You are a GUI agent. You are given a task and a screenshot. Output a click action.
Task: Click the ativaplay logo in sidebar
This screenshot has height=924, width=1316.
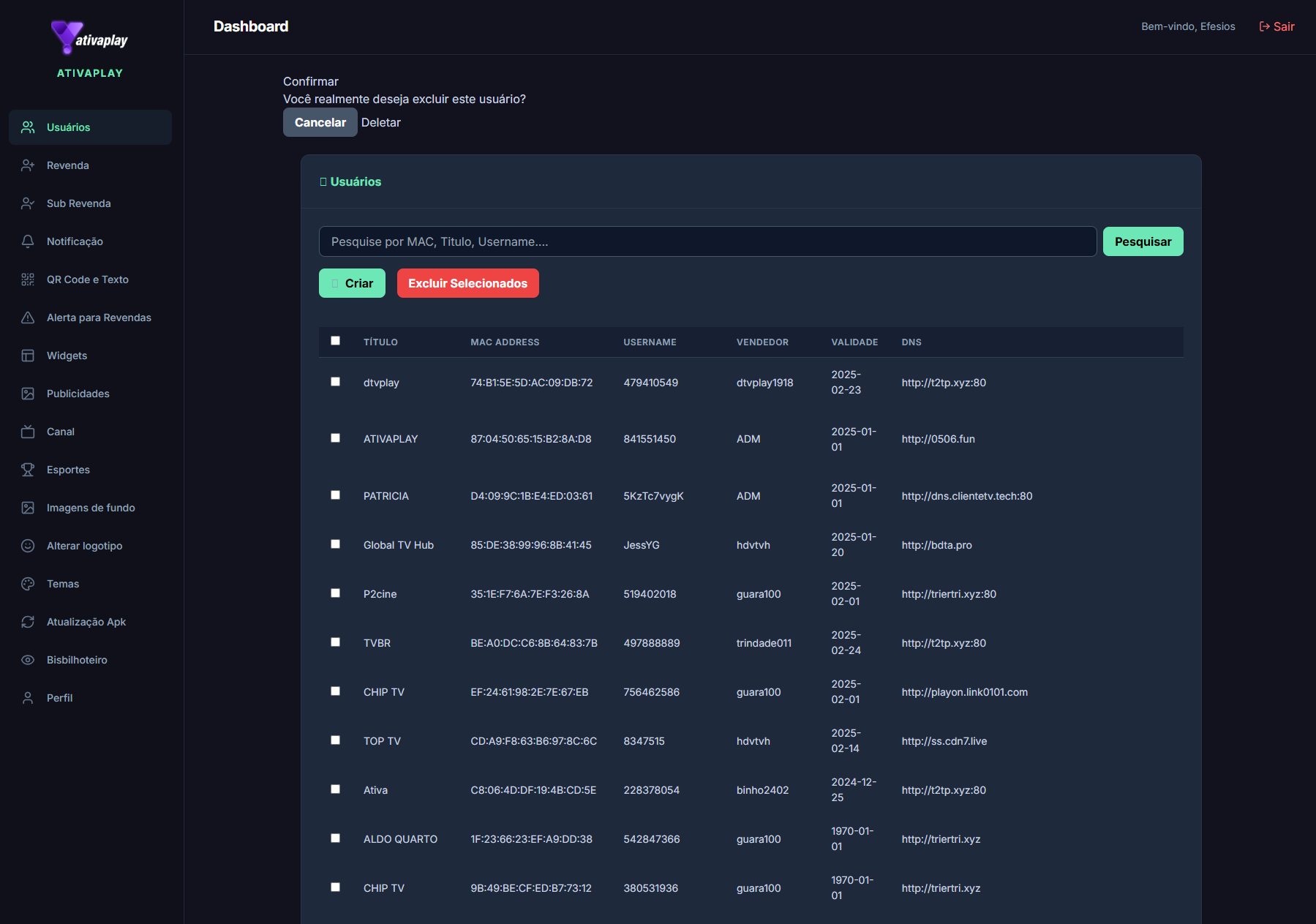tap(90, 38)
